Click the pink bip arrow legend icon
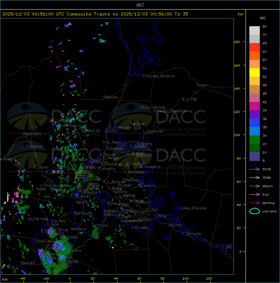280x283 pixels. pos(254,194)
